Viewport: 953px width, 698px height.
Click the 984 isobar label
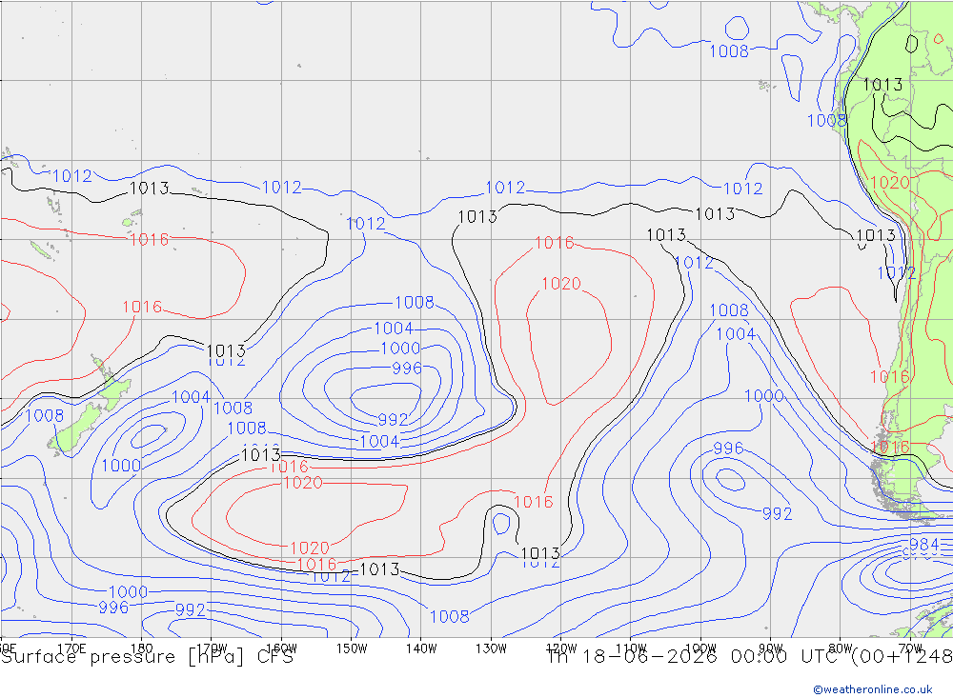(x=923, y=545)
